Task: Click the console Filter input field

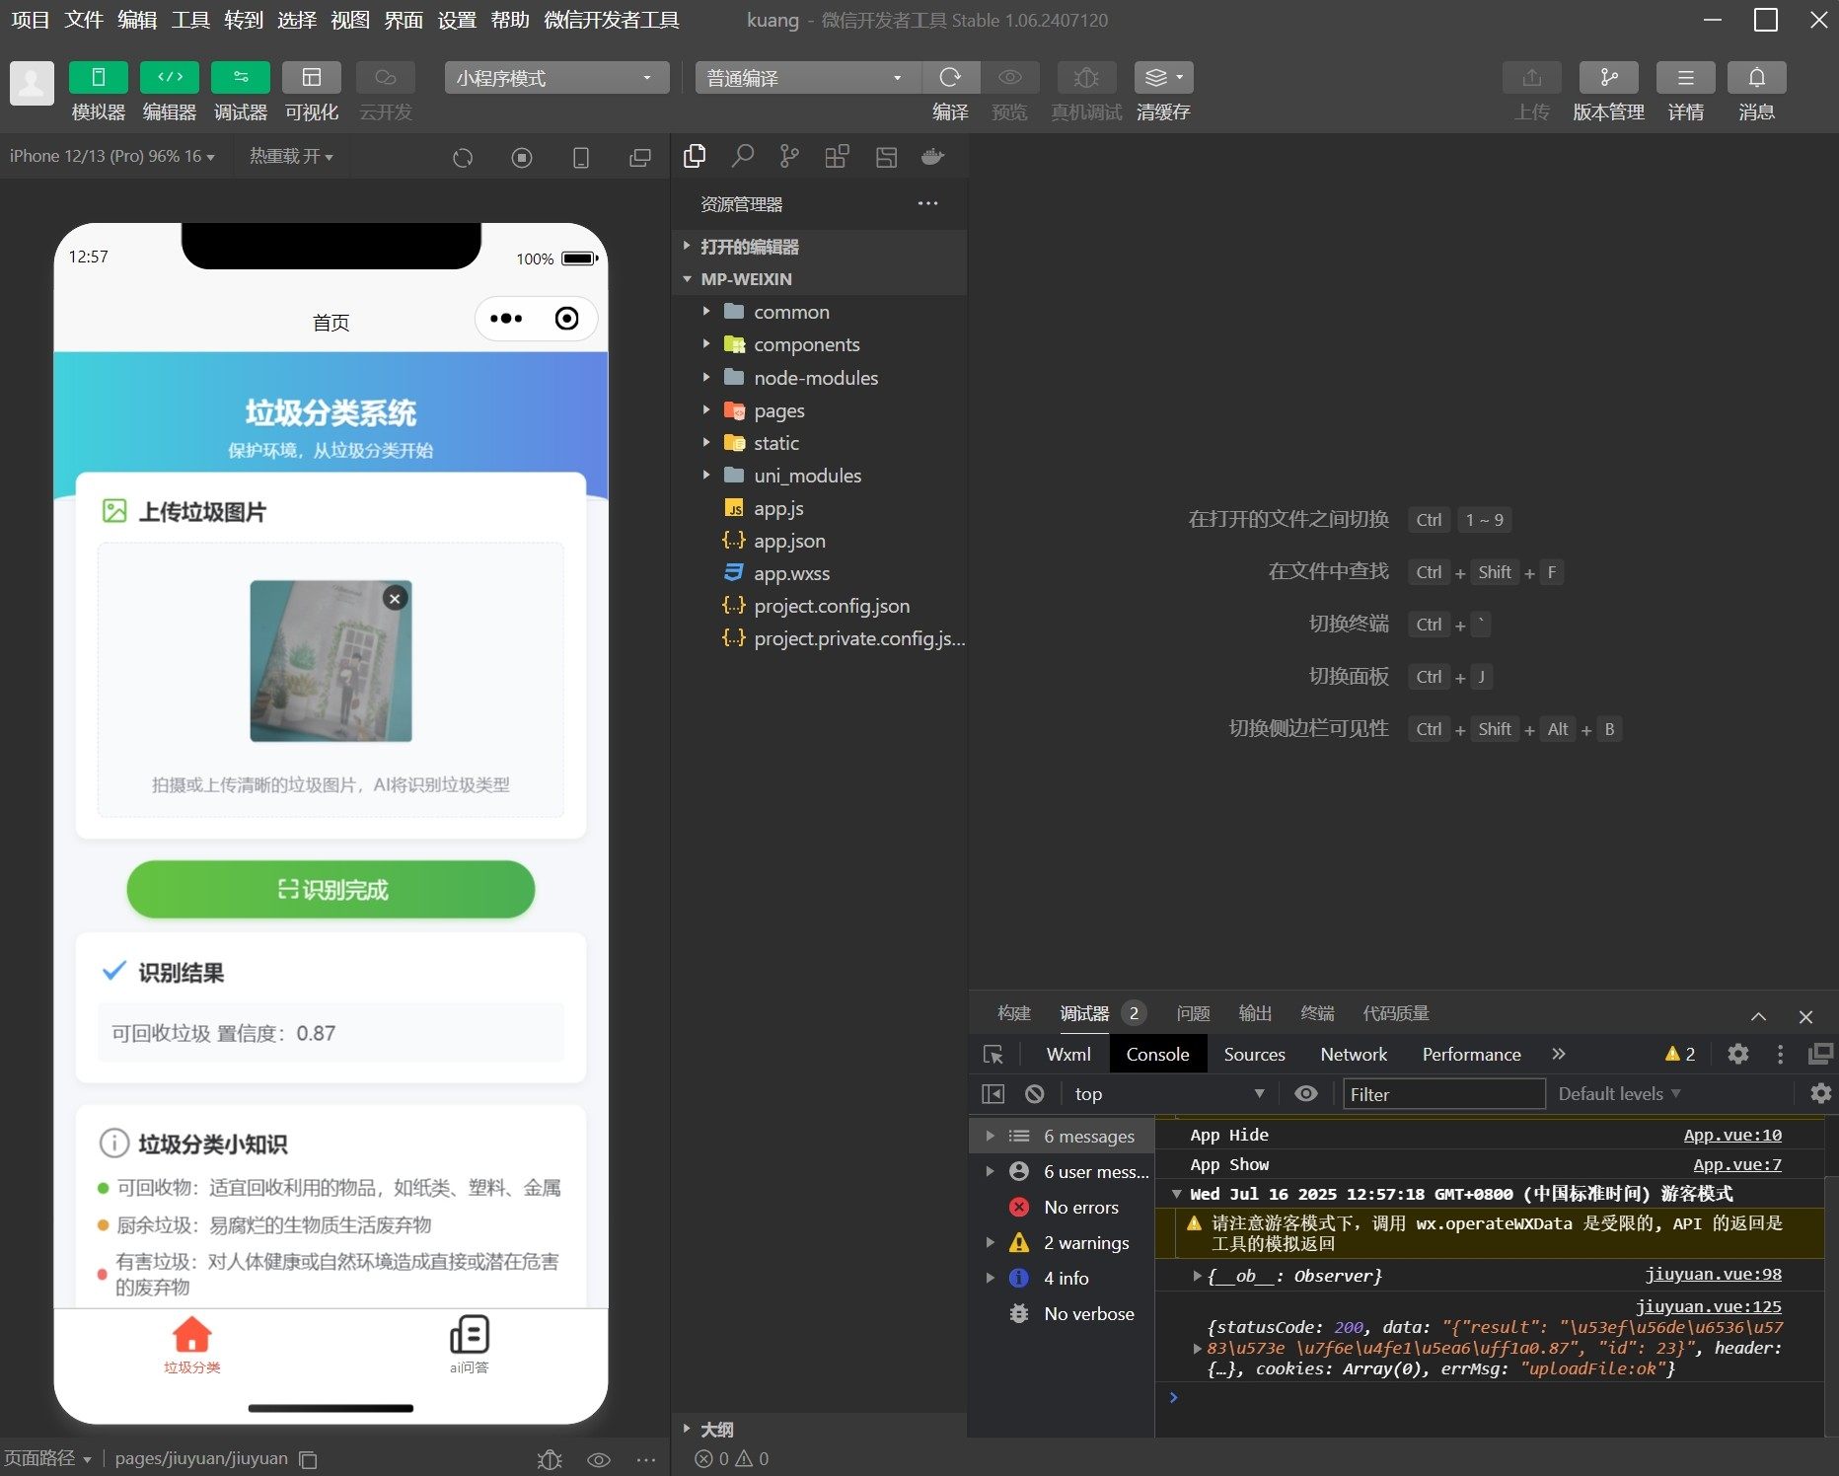Action: click(x=1442, y=1093)
